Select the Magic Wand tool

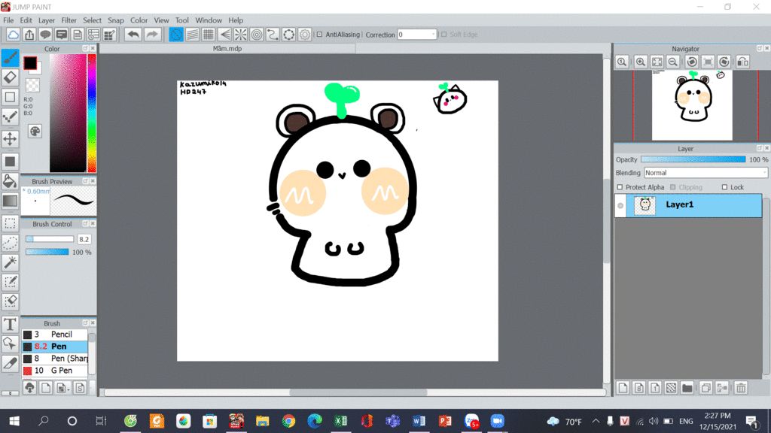click(x=10, y=262)
